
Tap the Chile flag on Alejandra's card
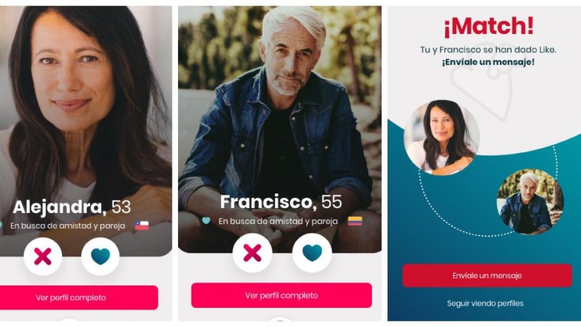tap(142, 226)
